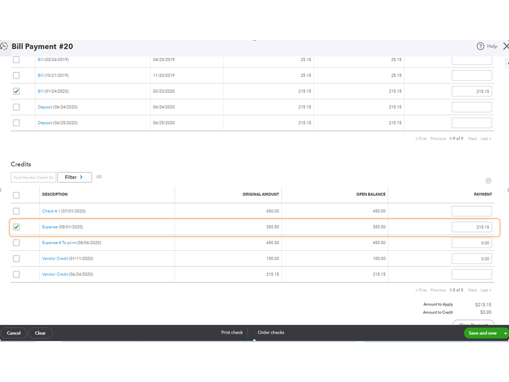Image resolution: width=509 pixels, height=382 pixels.
Task: Click the $215.15 Amount to Apply value
Action: pyautogui.click(x=483, y=304)
